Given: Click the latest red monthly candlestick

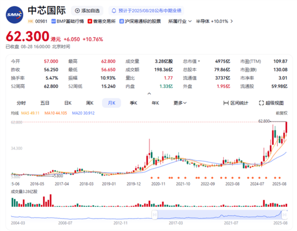Looking at the screenshot, I should click(x=286, y=129).
